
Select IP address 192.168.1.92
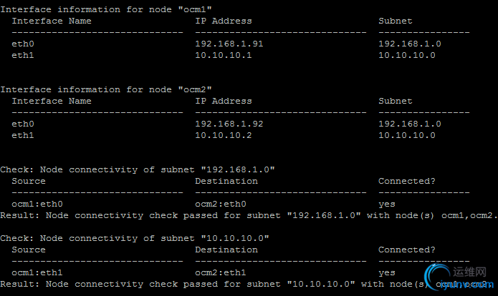[224, 124]
